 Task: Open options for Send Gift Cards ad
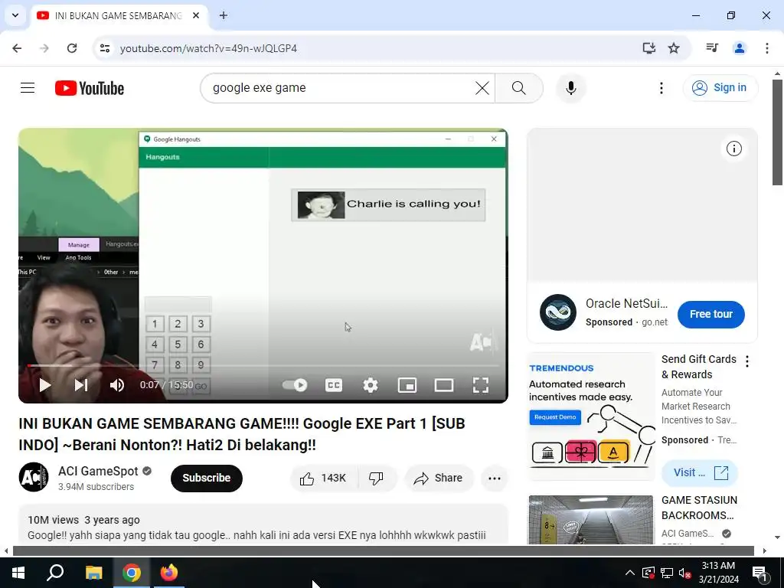point(747,361)
